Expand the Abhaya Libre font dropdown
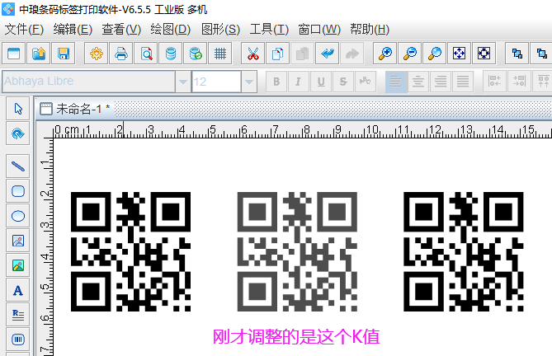This screenshot has width=552, height=356. 182,82
